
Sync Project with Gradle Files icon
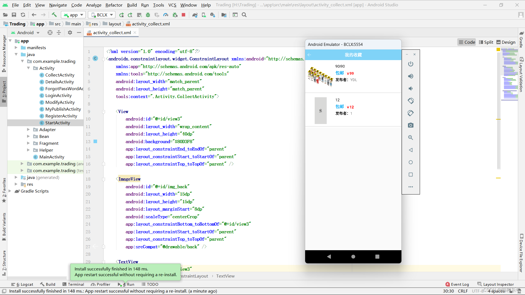195,15
